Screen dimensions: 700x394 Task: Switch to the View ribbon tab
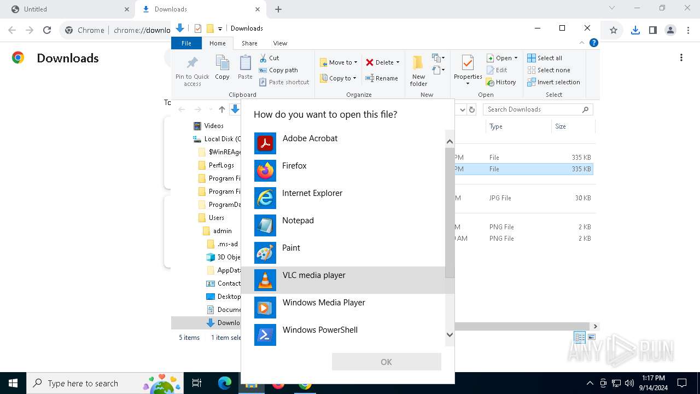pos(280,43)
